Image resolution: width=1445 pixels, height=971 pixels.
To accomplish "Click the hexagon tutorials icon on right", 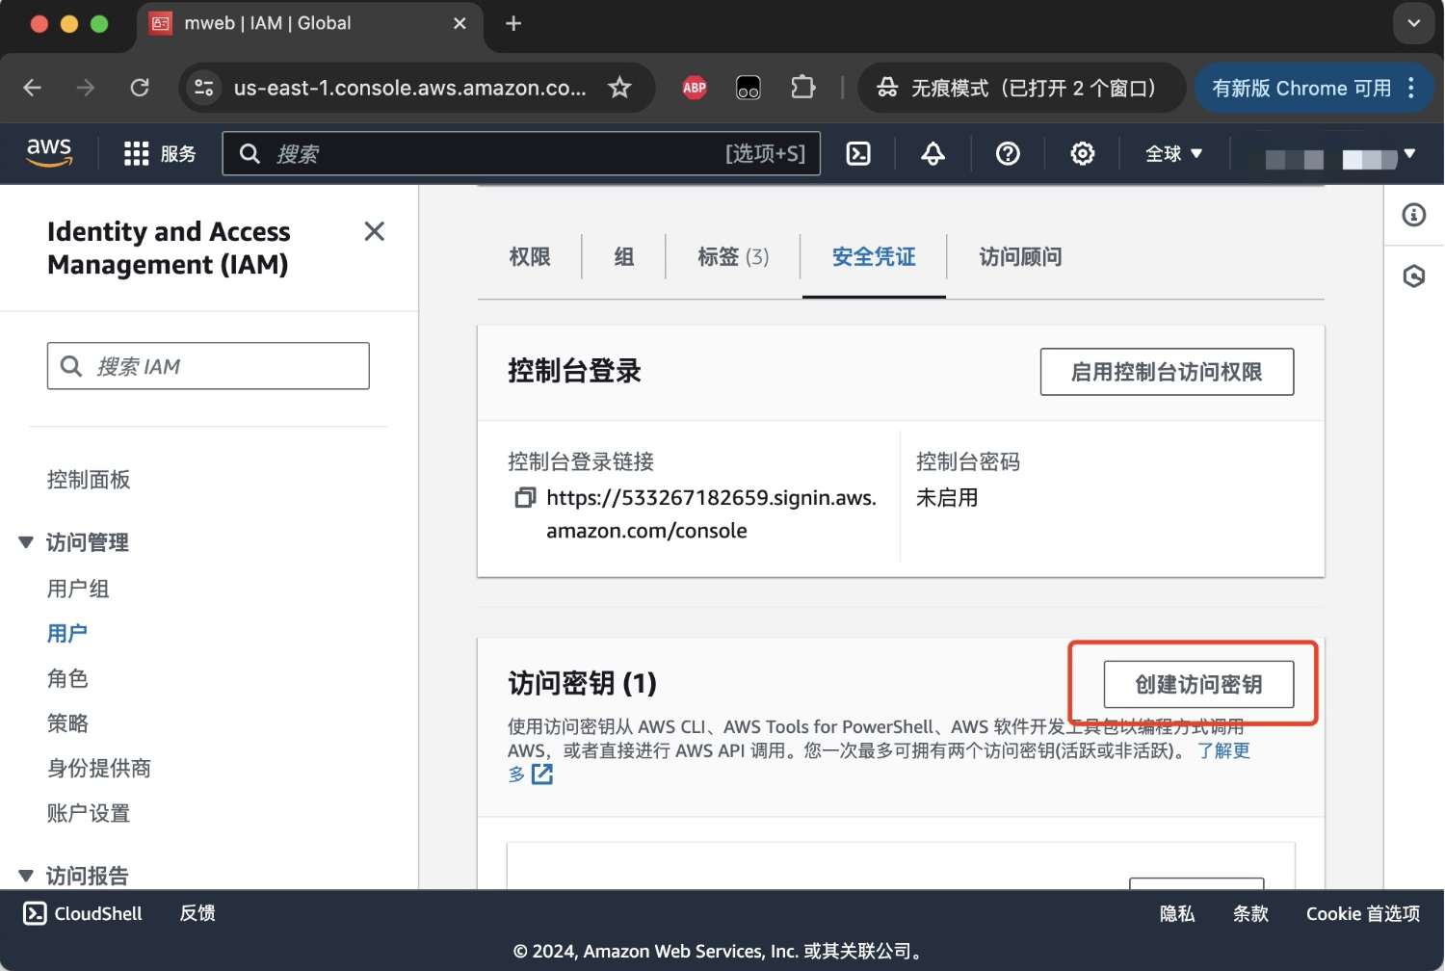I will (1414, 276).
